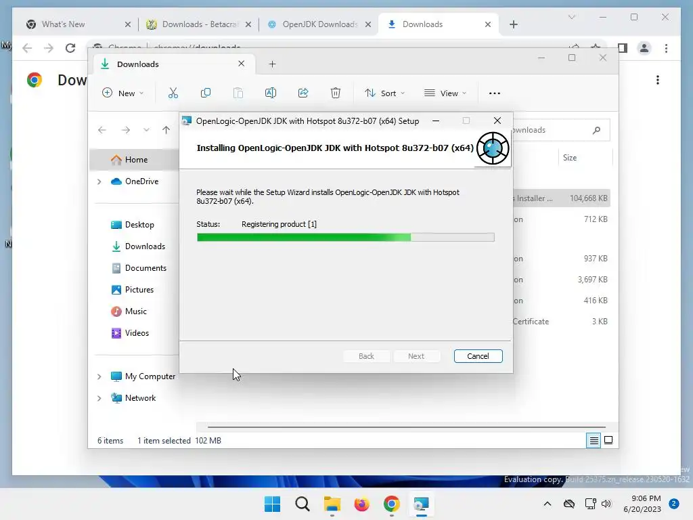Click the Rename icon in File Explorer toolbar
This screenshot has height=520, width=693.
271,93
